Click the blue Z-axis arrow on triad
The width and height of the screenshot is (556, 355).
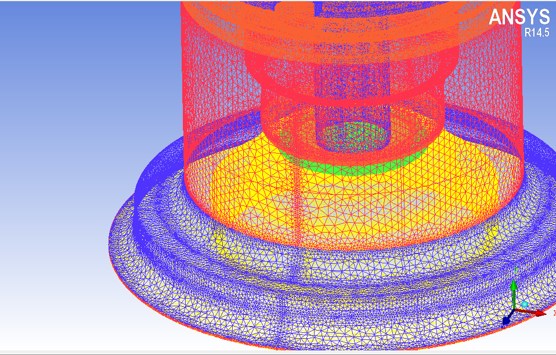coord(506,320)
